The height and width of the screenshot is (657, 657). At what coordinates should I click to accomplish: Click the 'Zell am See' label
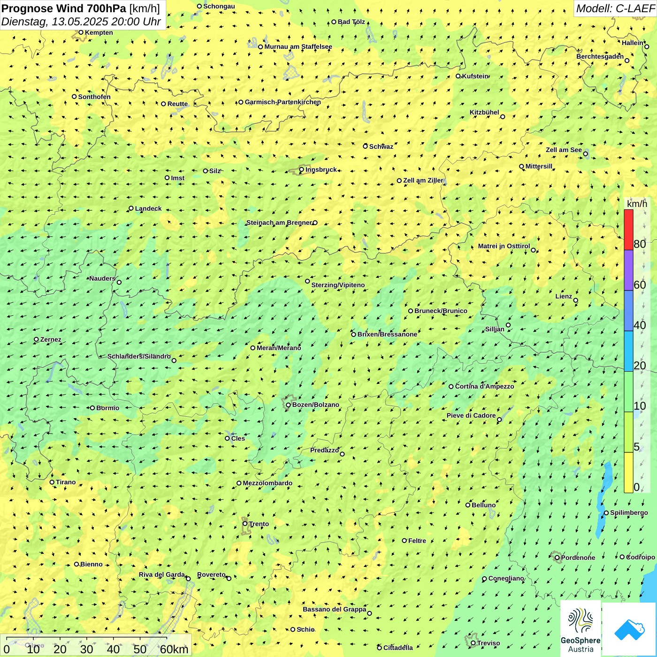pos(564,150)
